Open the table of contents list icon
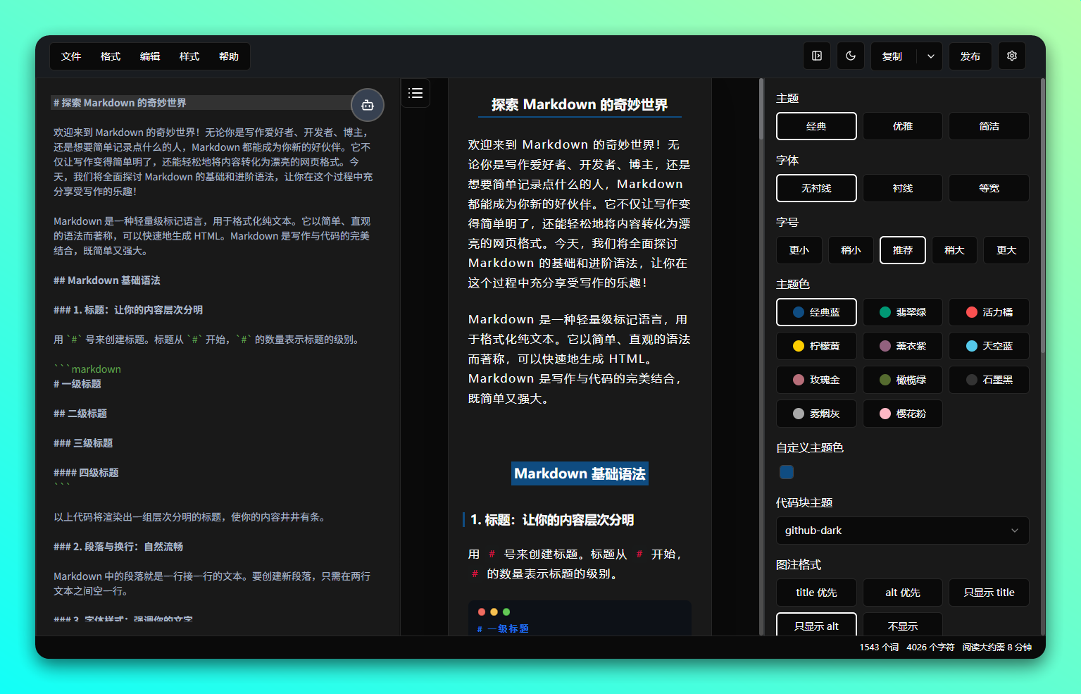Image resolution: width=1081 pixels, height=694 pixels. point(415,93)
